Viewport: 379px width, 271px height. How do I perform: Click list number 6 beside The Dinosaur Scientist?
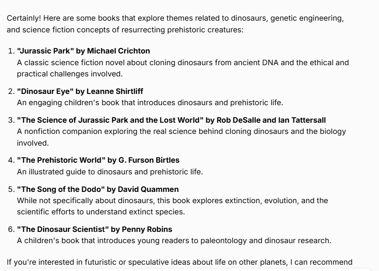click(x=11, y=229)
